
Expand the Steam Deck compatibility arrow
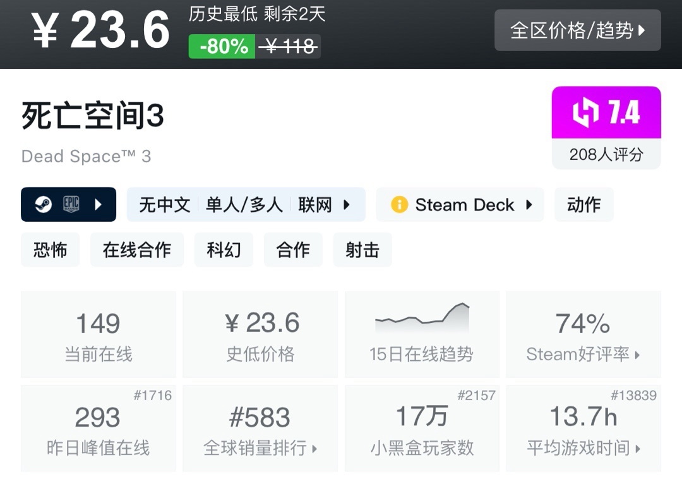click(x=529, y=205)
